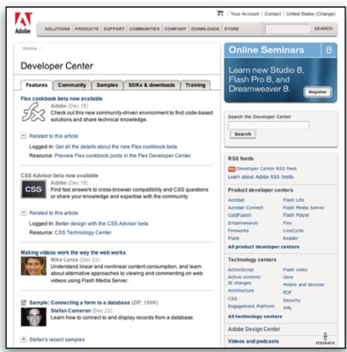The height and width of the screenshot is (352, 347).
Task: Click the Online Seminars banner heading
Action: click(x=266, y=50)
